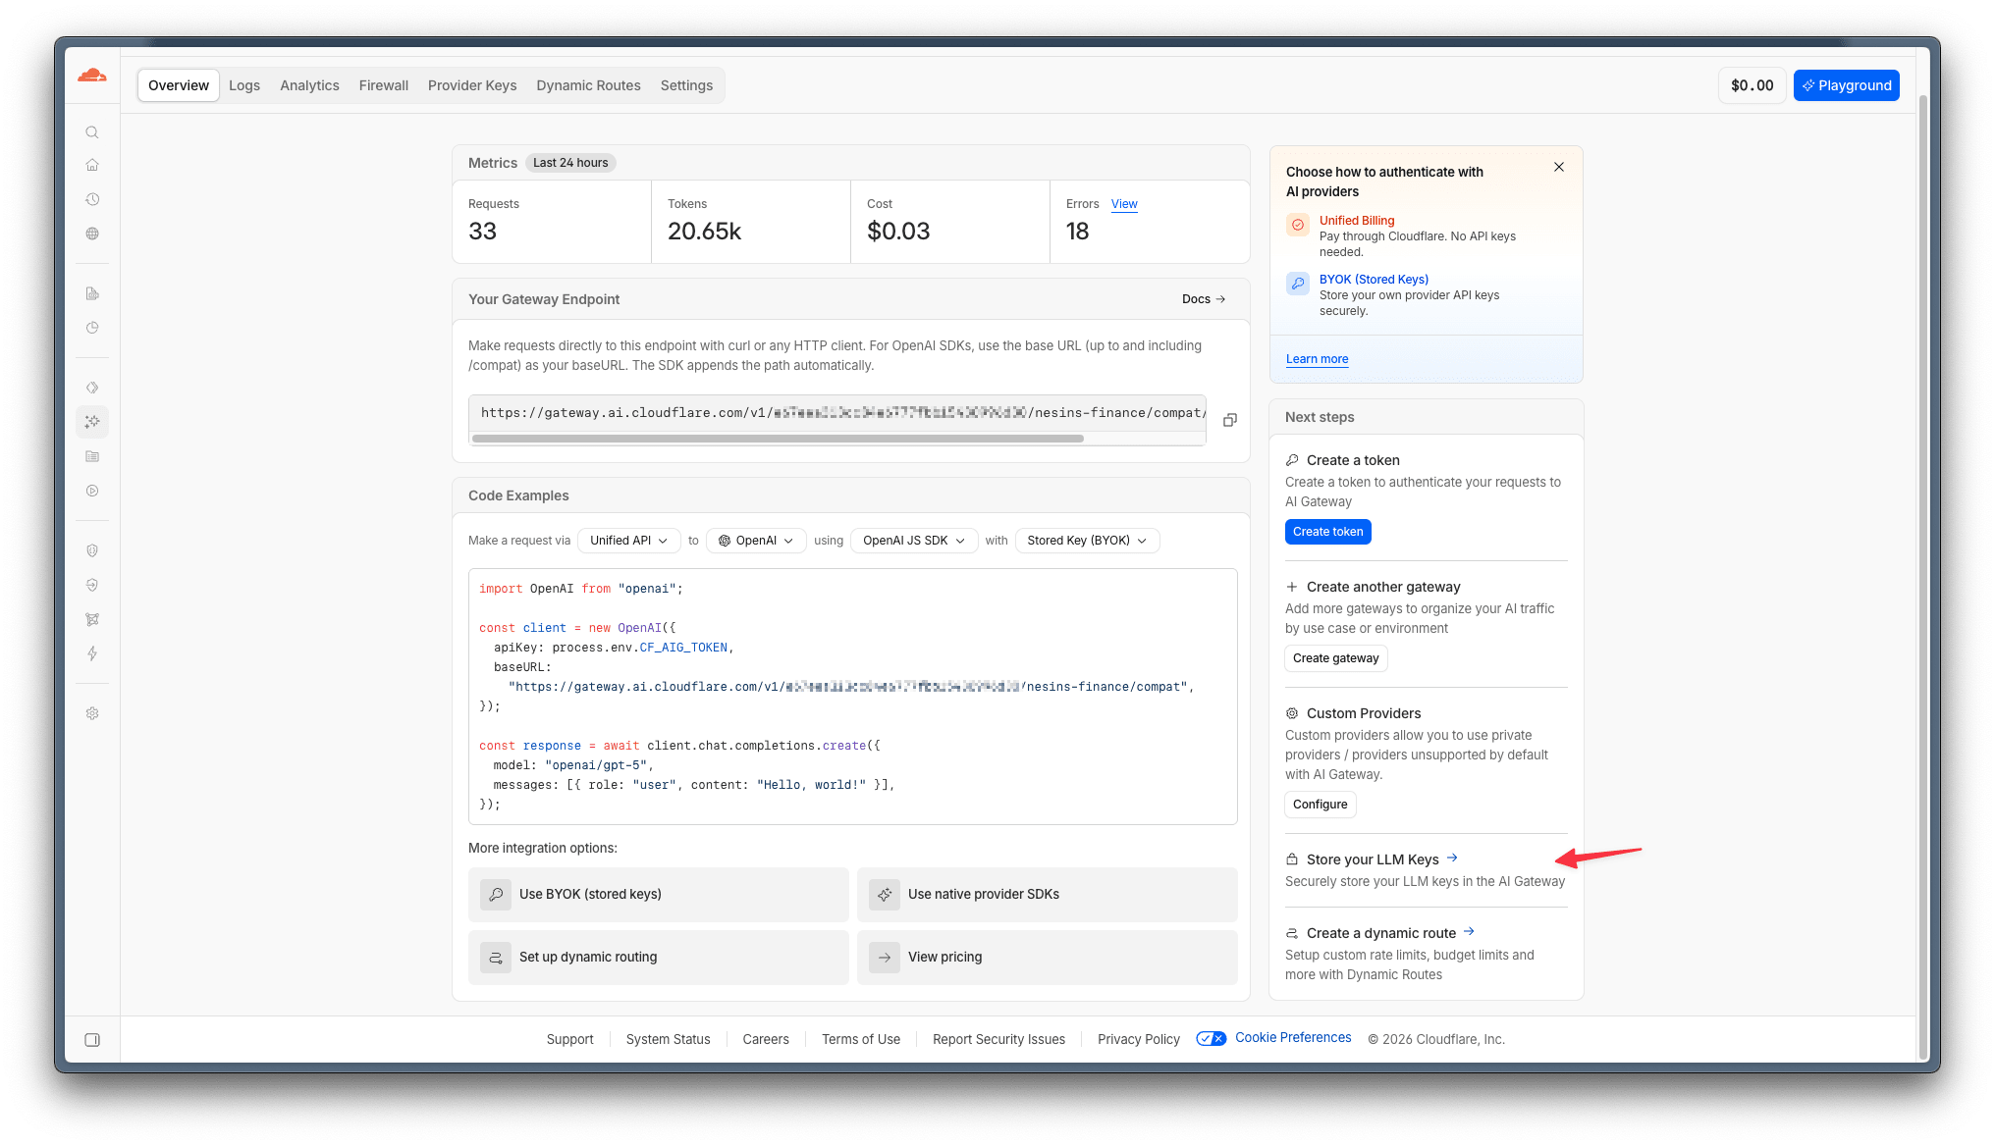This screenshot has height=1145, width=1995.
Task: Click the network nodes icon in the sidebar
Action: (92, 619)
